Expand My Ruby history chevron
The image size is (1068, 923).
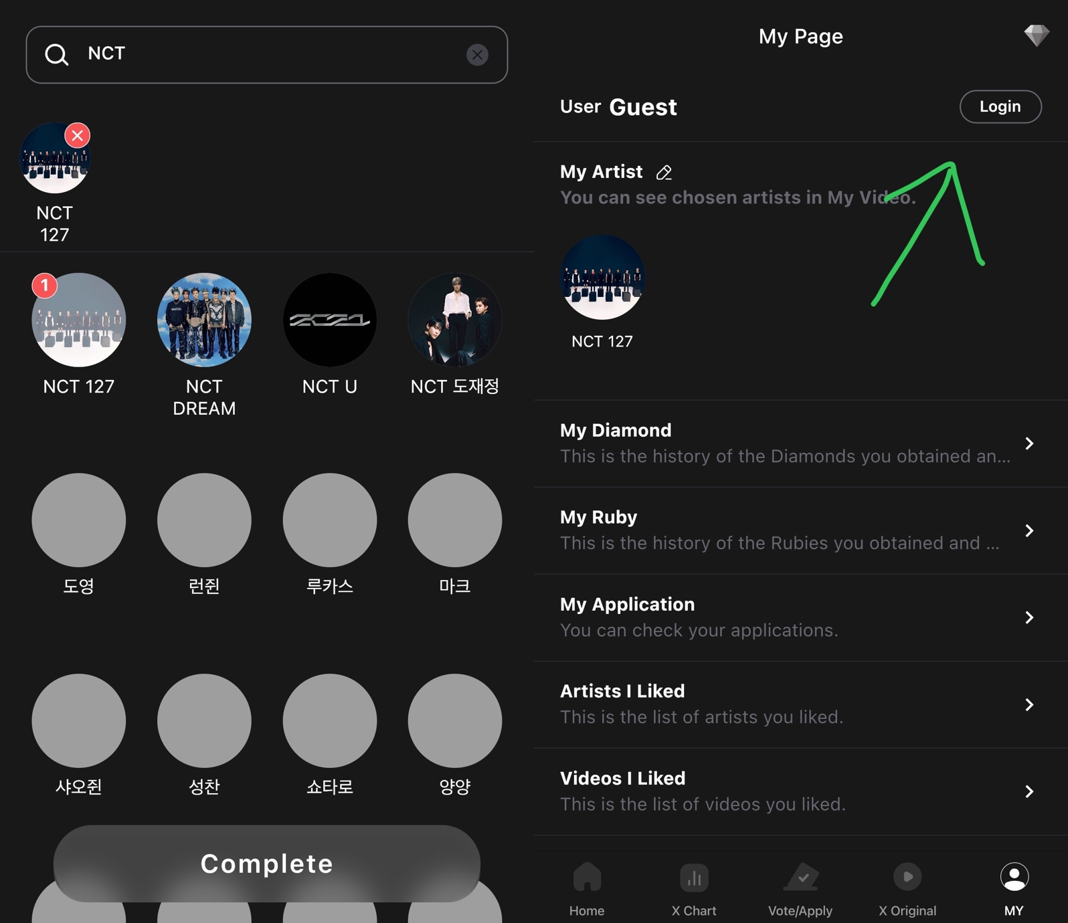click(x=1029, y=530)
